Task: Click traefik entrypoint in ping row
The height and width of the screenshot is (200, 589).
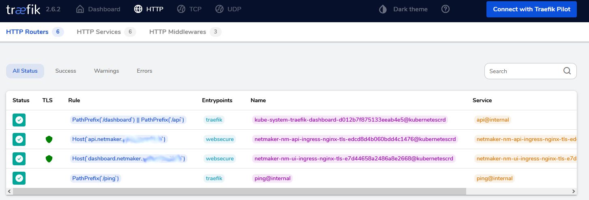Action: [214, 178]
